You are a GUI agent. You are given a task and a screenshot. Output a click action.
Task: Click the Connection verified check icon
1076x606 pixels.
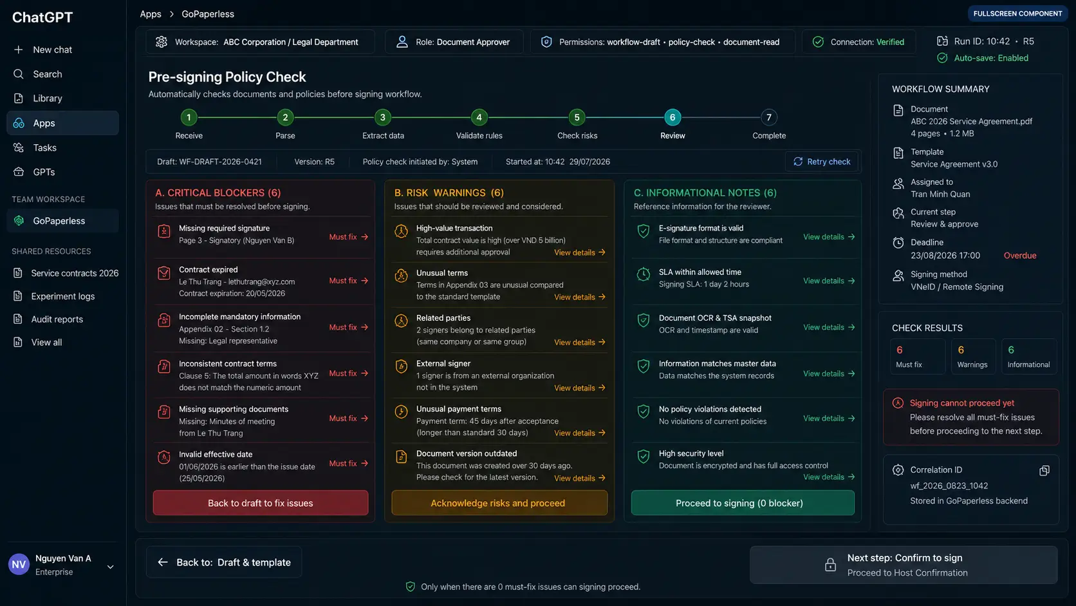coord(818,42)
